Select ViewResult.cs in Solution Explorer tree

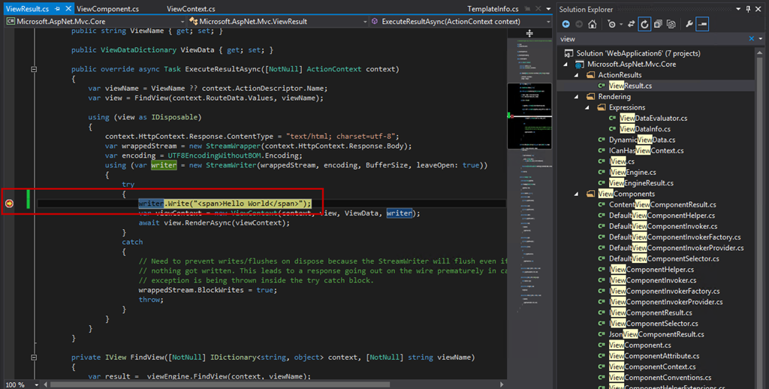tap(630, 86)
